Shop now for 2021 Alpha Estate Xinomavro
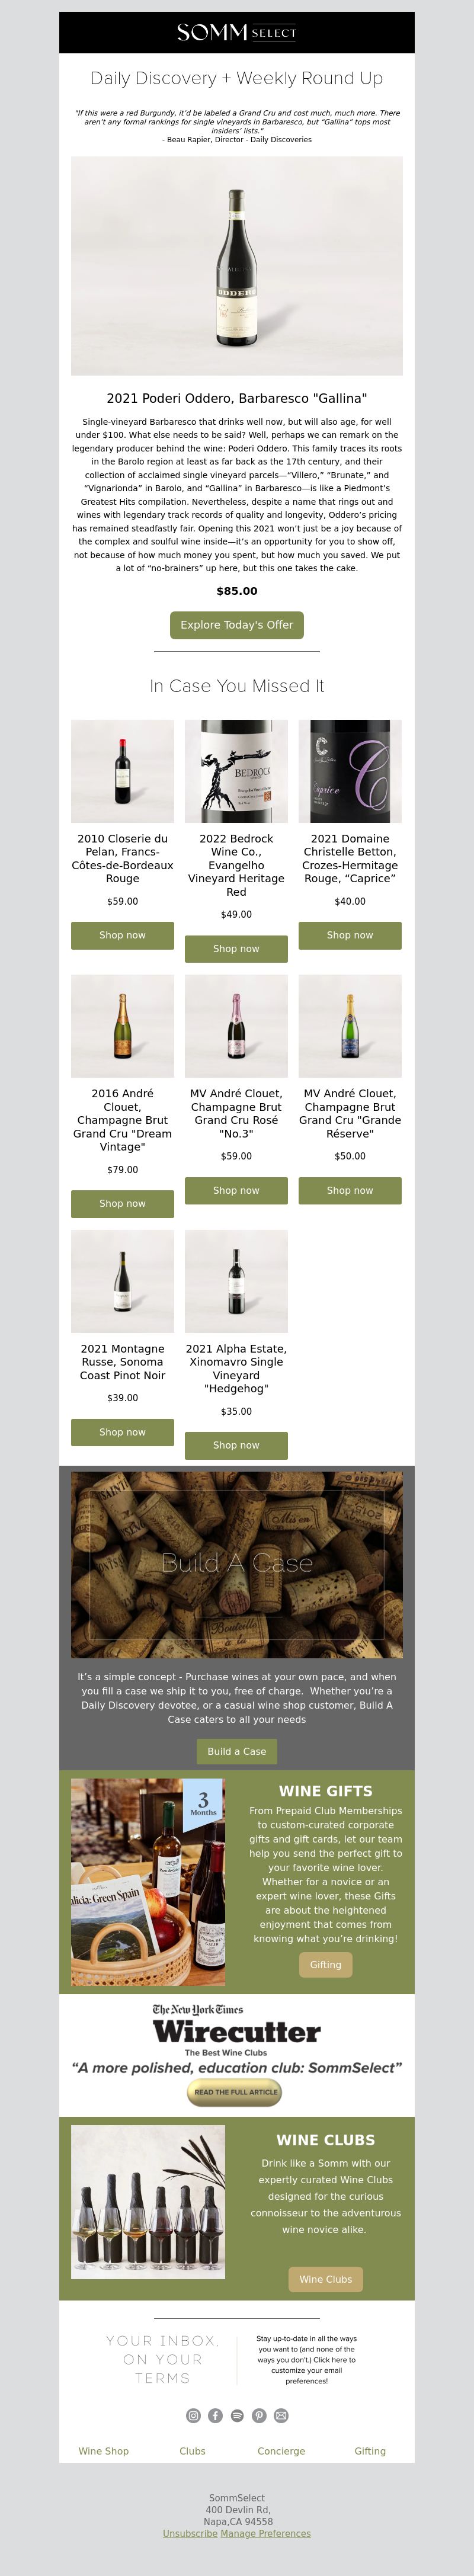This screenshot has height=2576, width=474. click(236, 1445)
